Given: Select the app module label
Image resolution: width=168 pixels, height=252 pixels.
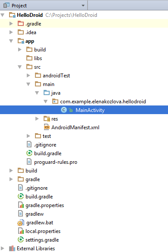Looking at the screenshot, I should 30,41.
